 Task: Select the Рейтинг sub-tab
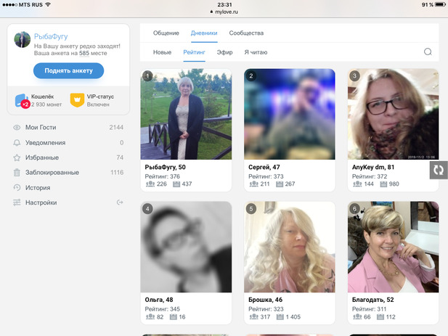click(x=195, y=52)
